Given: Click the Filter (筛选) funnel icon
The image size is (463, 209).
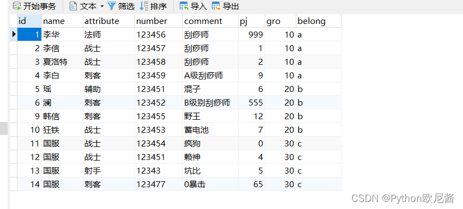Looking at the screenshot, I should (x=112, y=6).
